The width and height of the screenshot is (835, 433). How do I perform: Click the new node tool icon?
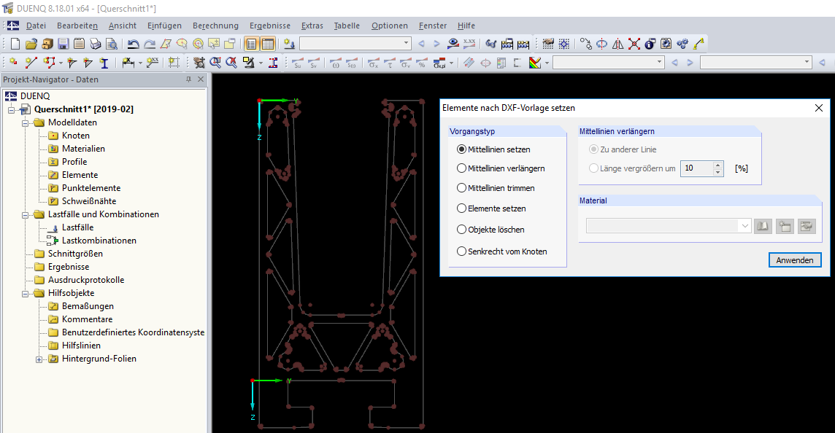[13, 63]
